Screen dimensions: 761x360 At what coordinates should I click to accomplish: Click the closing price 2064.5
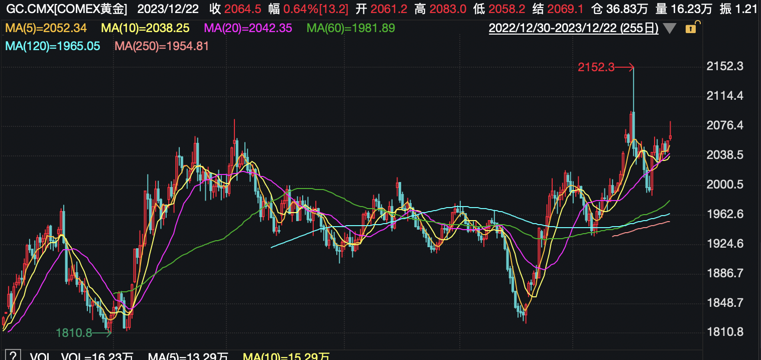click(x=242, y=9)
